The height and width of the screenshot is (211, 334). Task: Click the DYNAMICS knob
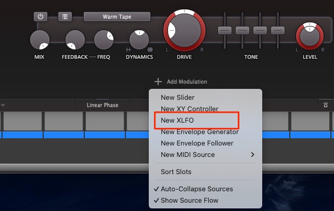[139, 40]
